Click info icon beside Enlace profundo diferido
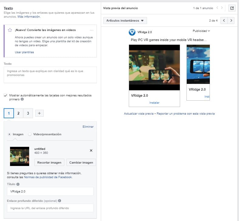 click(x=60, y=201)
